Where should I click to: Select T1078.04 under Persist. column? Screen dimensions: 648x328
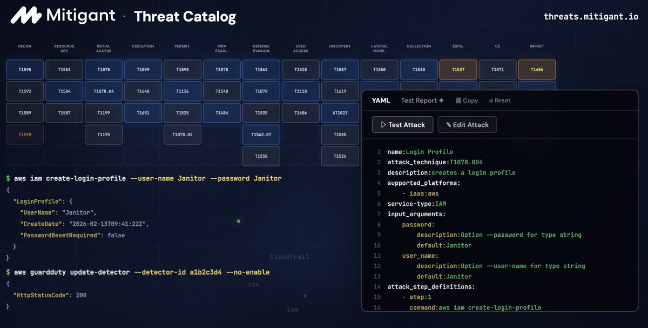click(183, 135)
